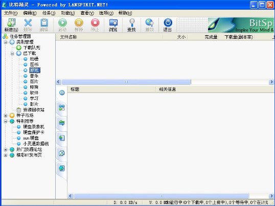Image resolution: width=275 pixels, height=206 pixels.
Task: Collapse the 类别管理 tree node
Action: pos(6,42)
